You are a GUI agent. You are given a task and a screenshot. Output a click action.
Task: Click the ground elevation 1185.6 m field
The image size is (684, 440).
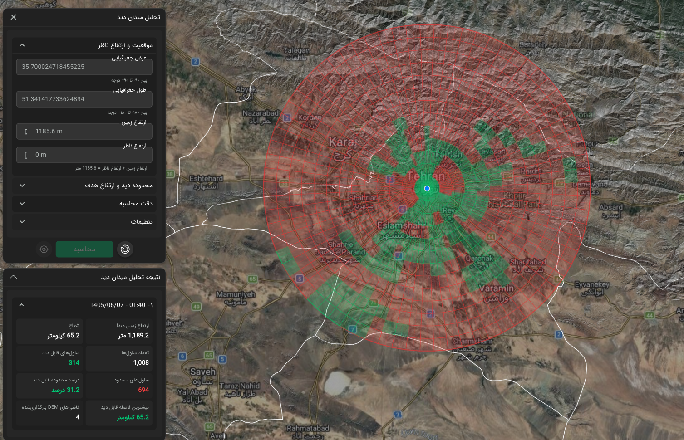pyautogui.click(x=84, y=131)
